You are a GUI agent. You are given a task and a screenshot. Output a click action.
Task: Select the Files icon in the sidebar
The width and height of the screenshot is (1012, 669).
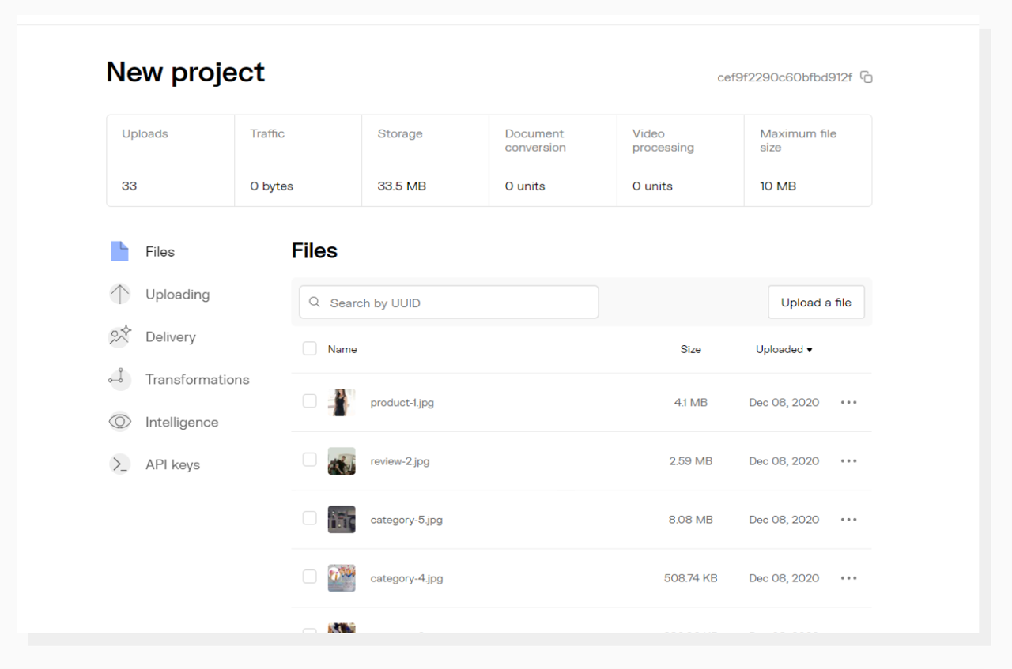tap(119, 251)
